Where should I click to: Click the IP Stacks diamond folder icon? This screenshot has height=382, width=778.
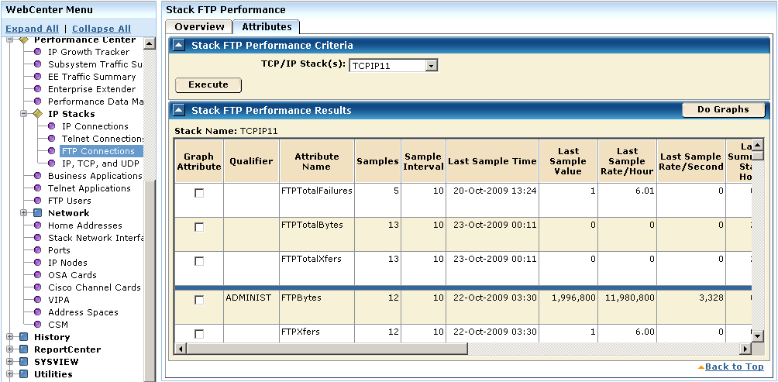(38, 114)
